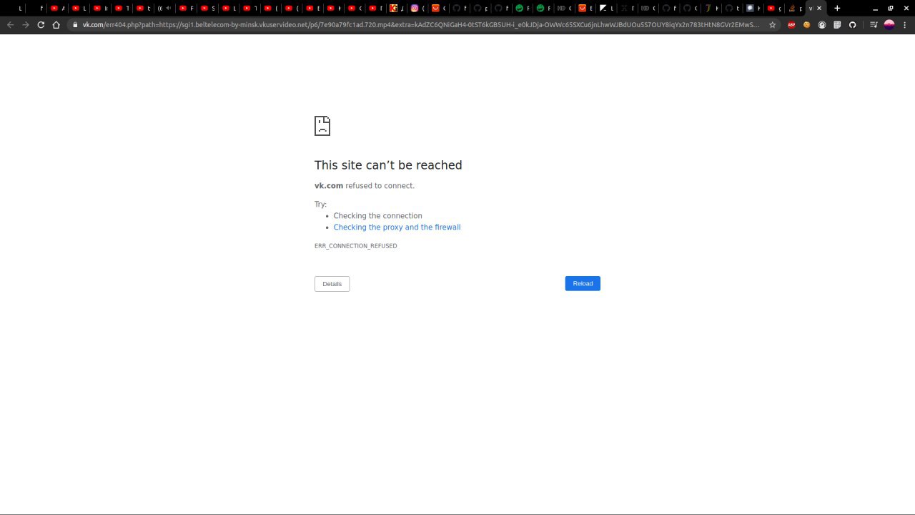915x515 pixels.
Task: Click the sad page error icon
Action: (x=322, y=126)
